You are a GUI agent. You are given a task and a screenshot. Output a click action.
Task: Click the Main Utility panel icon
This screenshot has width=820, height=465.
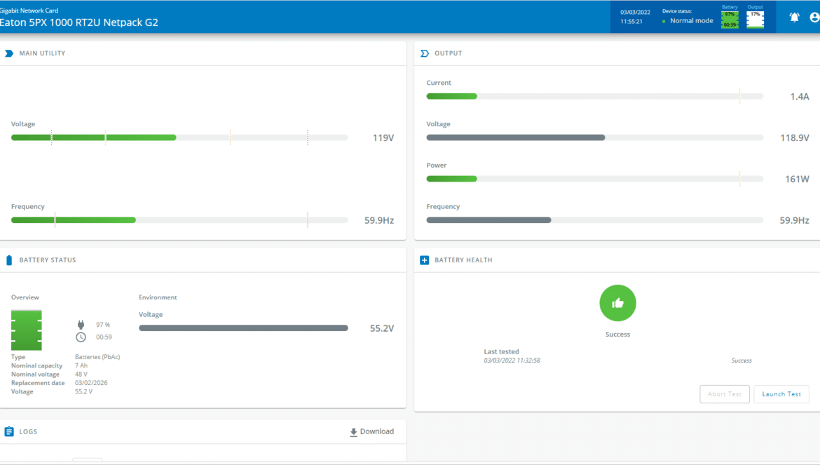(x=9, y=53)
